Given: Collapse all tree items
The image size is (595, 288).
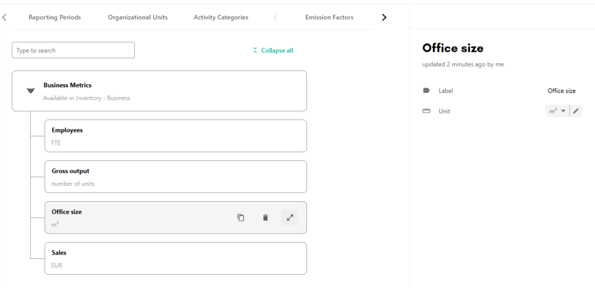Looking at the screenshot, I should [x=273, y=50].
